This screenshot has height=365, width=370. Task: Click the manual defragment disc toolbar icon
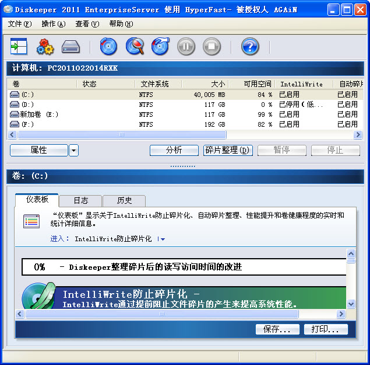pos(160,46)
